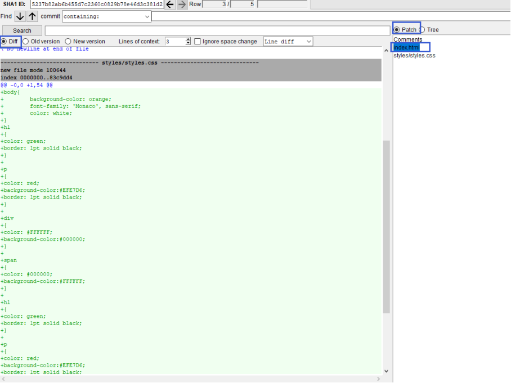
Task: Decrease lines of context value
Action: click(x=188, y=43)
